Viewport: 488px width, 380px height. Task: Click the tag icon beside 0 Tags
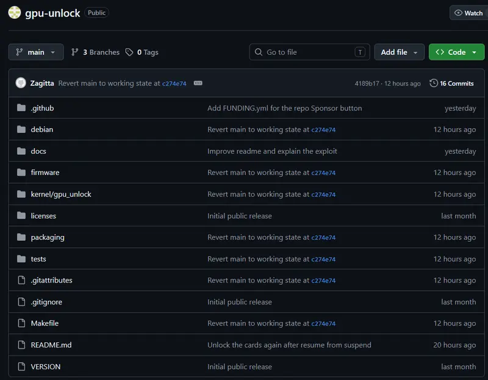click(129, 52)
